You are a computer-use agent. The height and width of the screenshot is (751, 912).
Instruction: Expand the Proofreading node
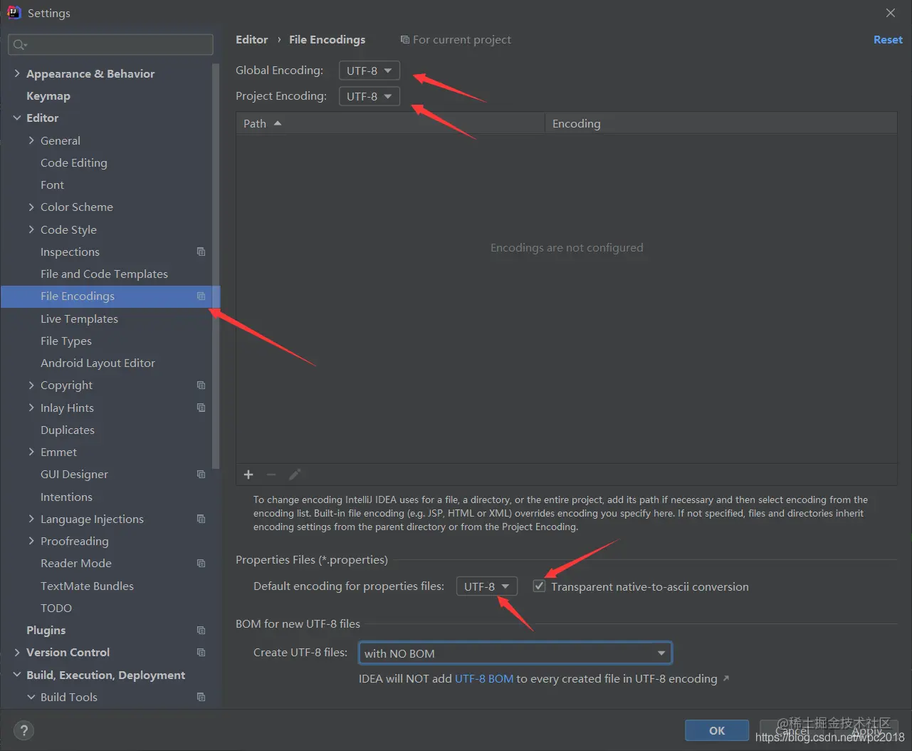coord(31,541)
